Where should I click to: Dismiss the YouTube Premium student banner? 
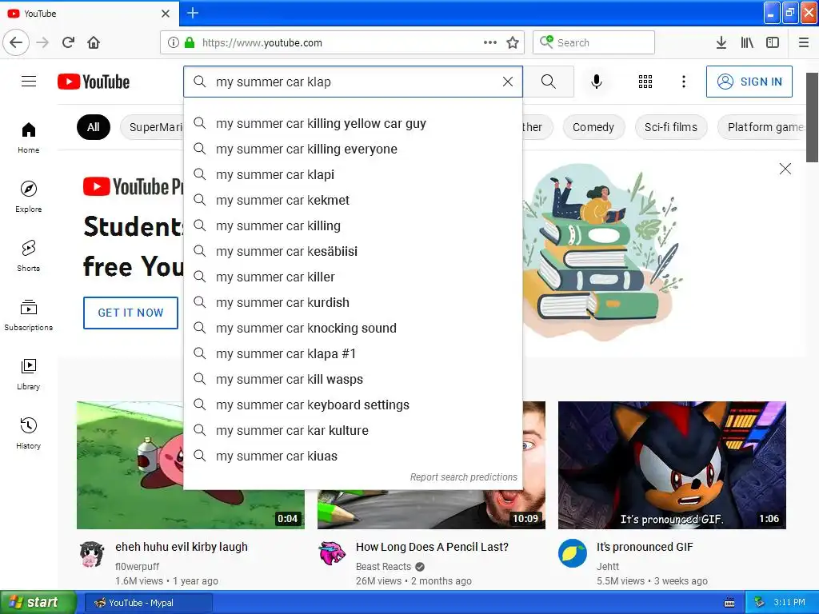pyautogui.click(x=785, y=169)
